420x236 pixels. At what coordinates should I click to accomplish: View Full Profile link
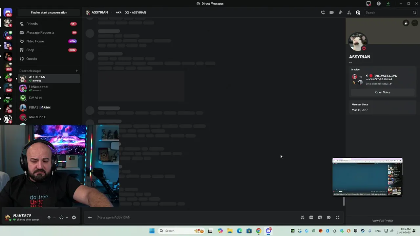(383, 221)
